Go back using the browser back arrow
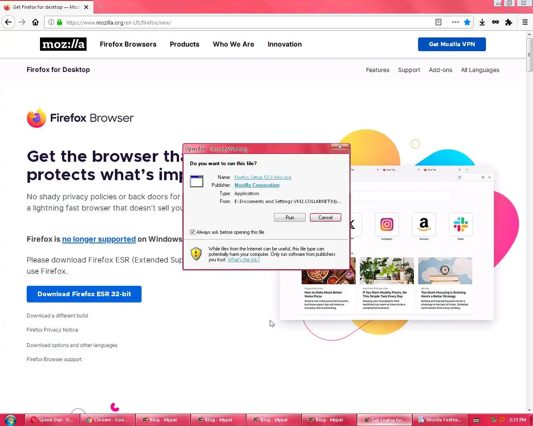The width and height of the screenshot is (533, 426). 8,22
